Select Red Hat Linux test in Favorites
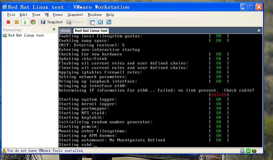This screenshot has width=273, height=160. 26,35
